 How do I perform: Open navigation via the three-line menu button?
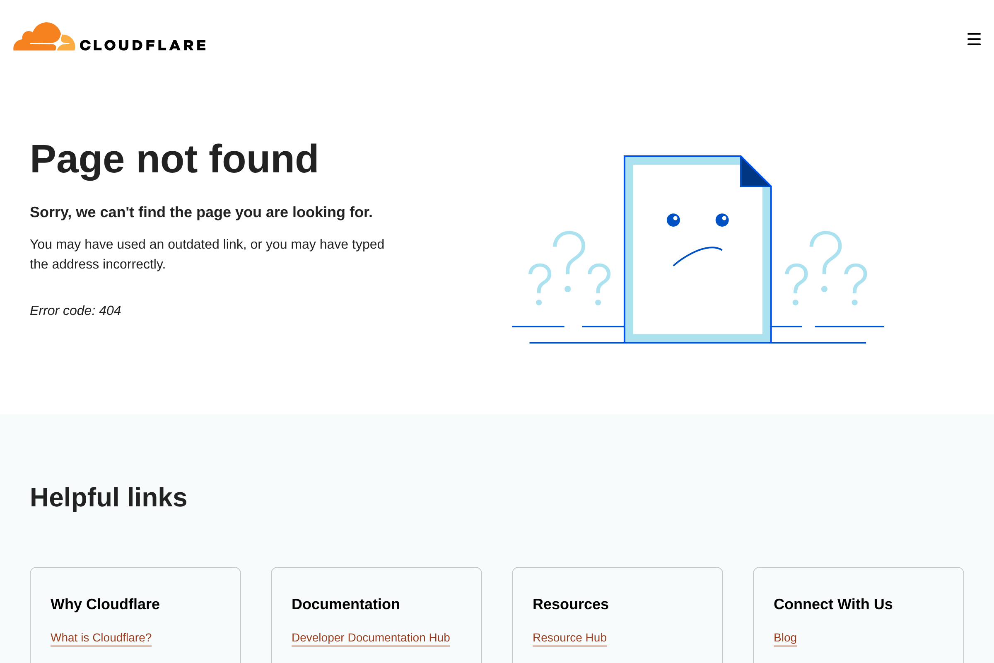pos(973,39)
